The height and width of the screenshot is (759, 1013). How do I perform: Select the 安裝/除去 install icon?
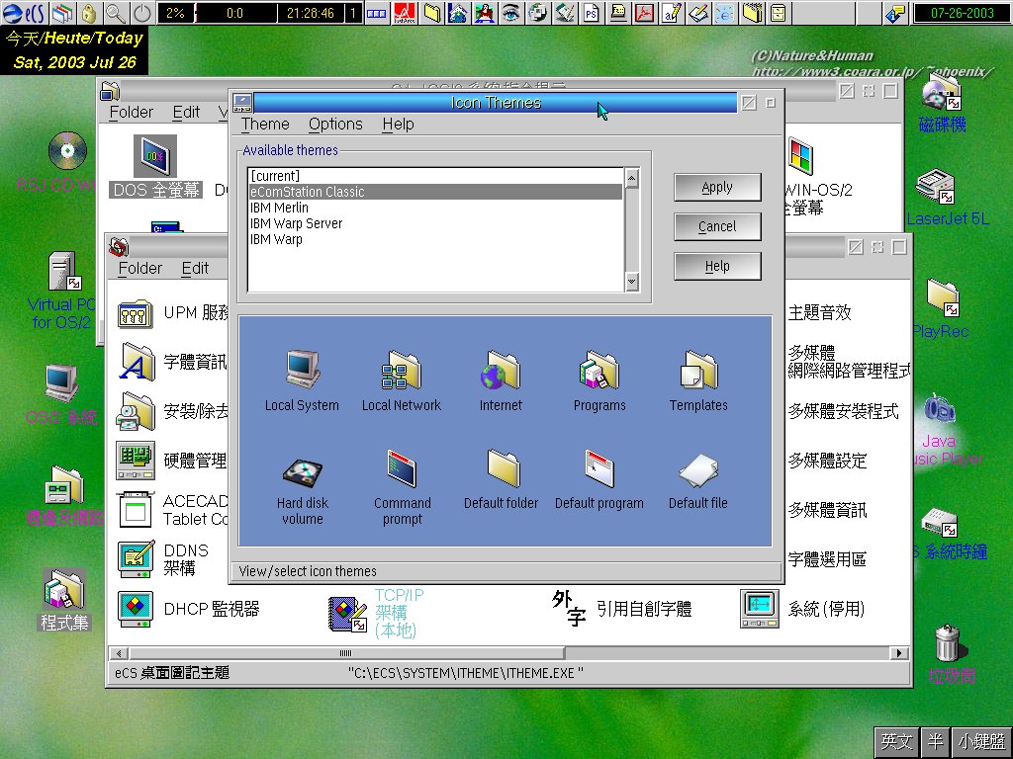tap(136, 411)
